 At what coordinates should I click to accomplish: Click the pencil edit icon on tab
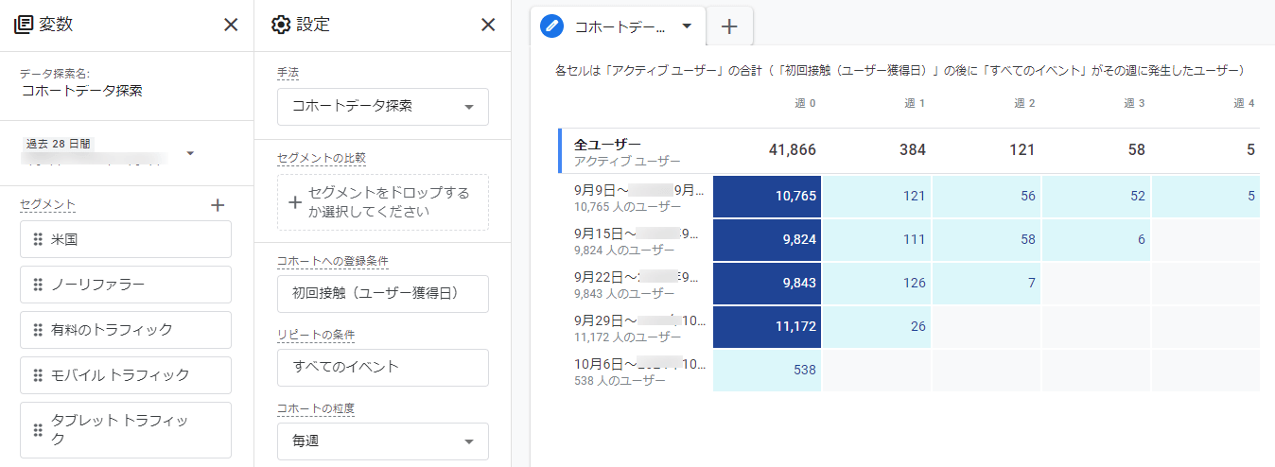[551, 26]
